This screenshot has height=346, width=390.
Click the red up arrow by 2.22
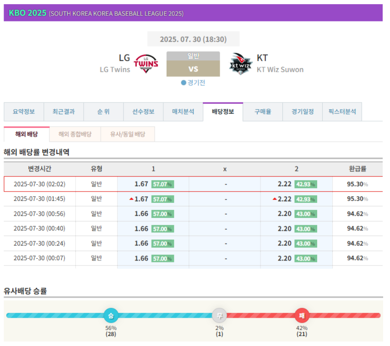275,199
